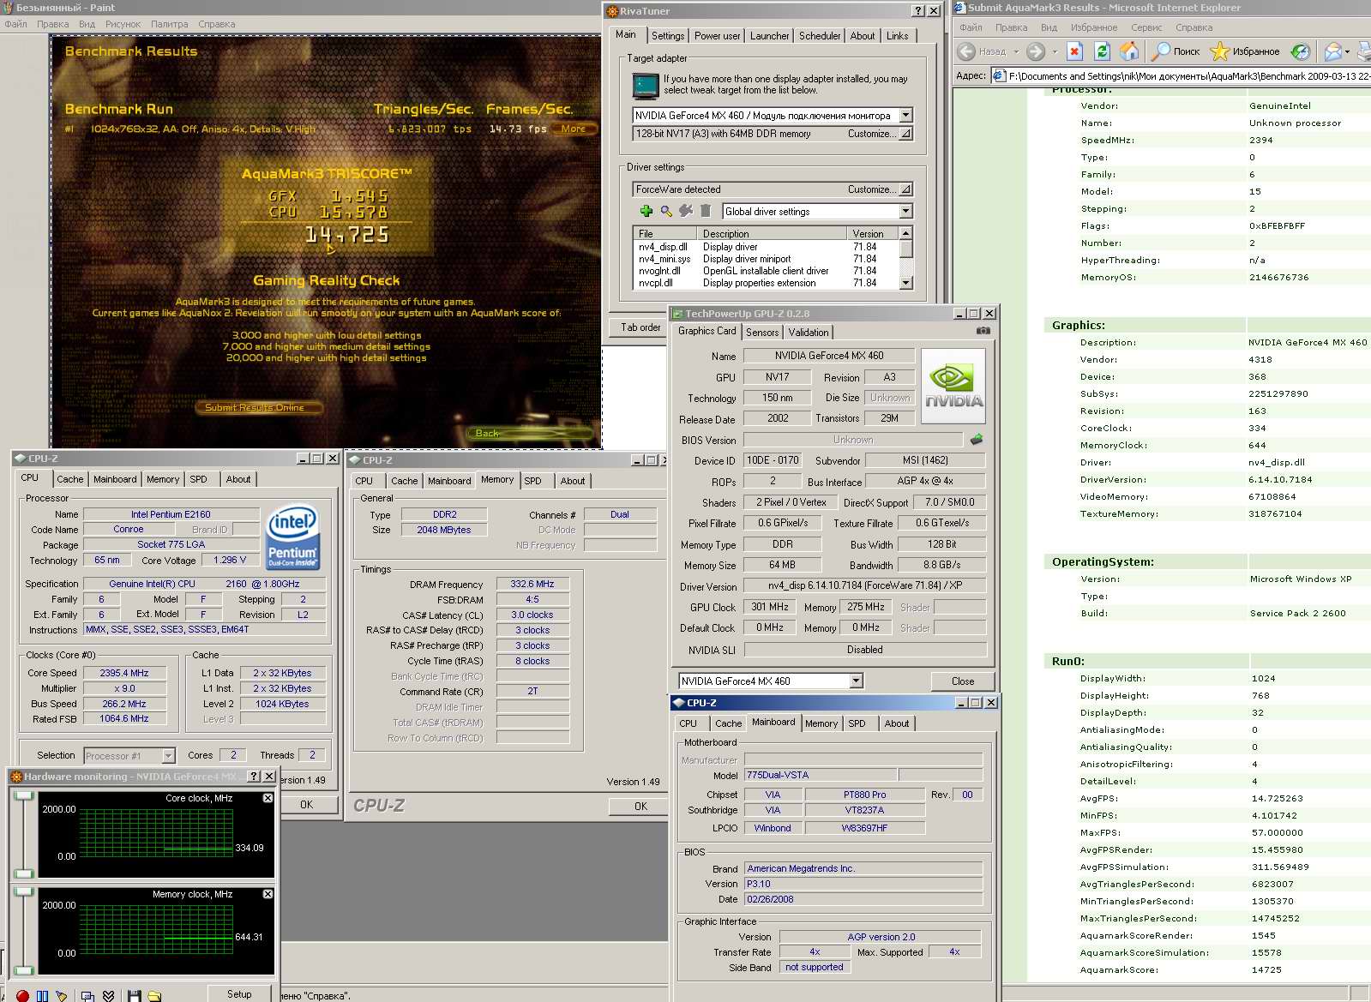Click the double-chevron icon in Hardware monitoring toolbar

(x=108, y=995)
